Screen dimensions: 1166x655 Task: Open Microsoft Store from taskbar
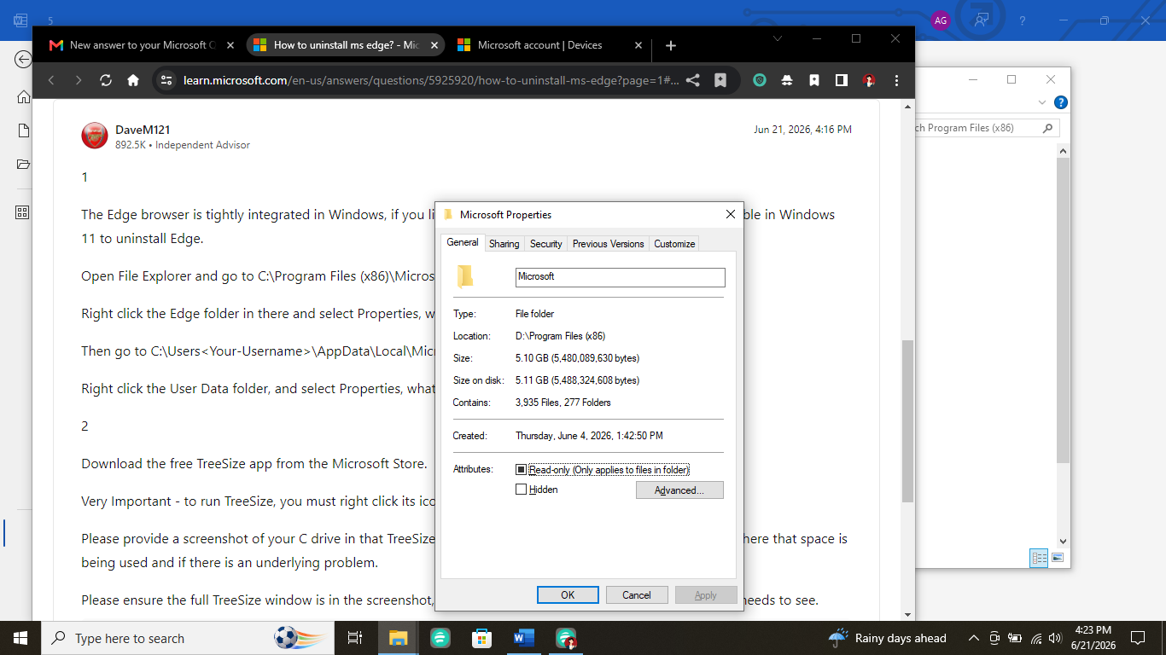pyautogui.click(x=482, y=638)
